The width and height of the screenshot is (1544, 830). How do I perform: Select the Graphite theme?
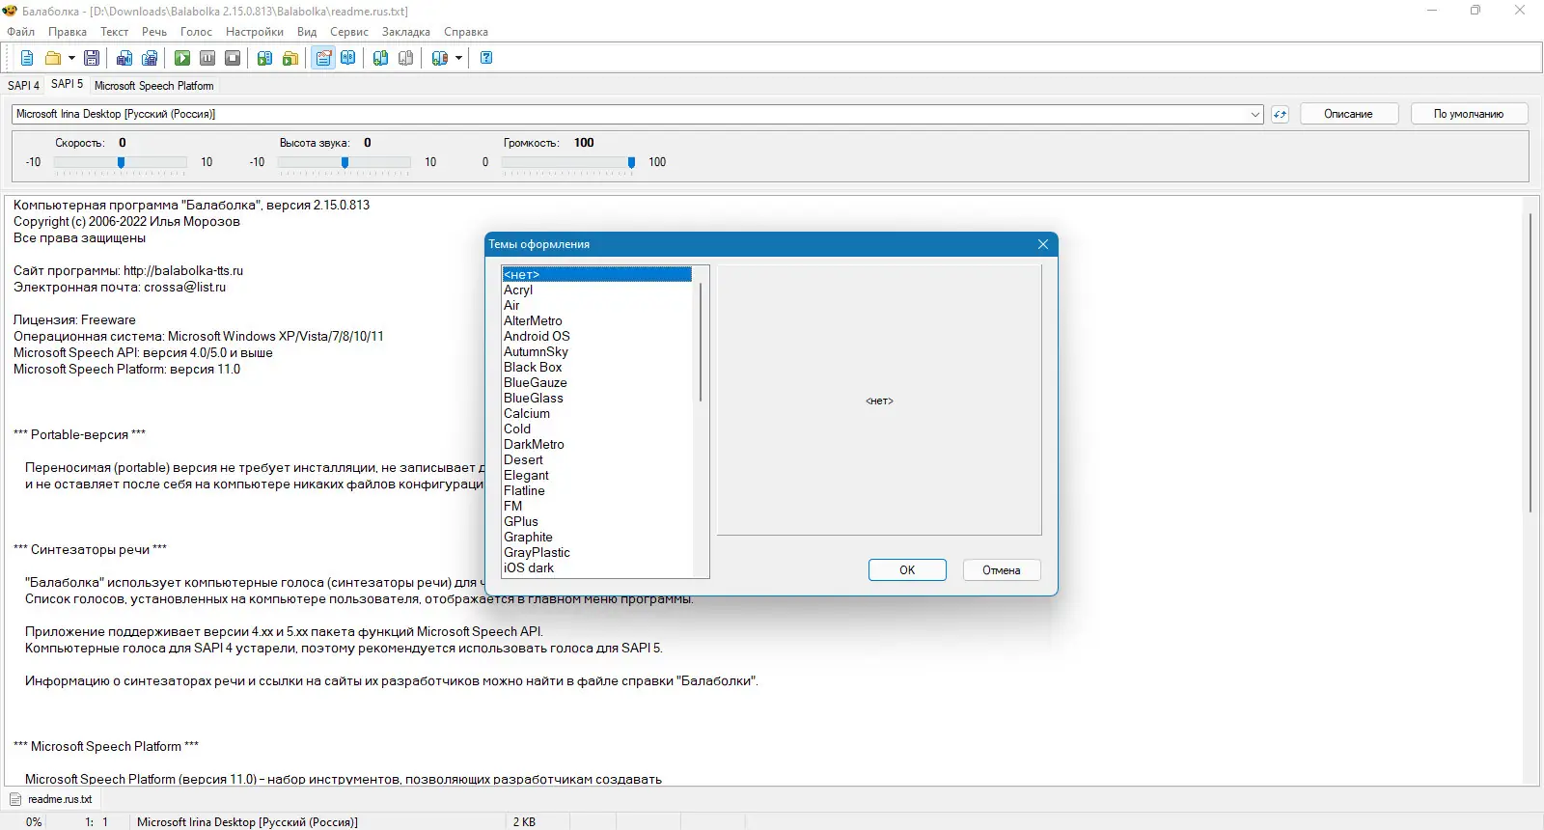[597, 538]
